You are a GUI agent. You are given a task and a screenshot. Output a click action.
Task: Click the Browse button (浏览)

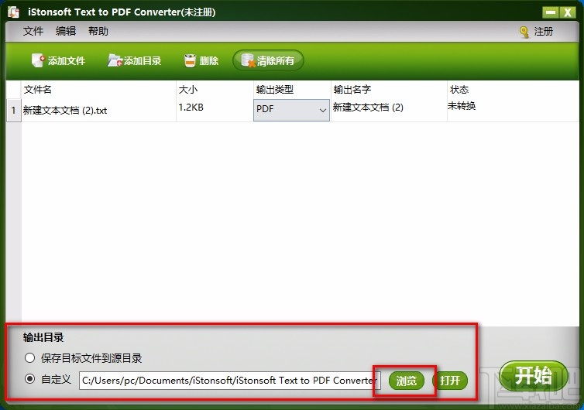407,381
